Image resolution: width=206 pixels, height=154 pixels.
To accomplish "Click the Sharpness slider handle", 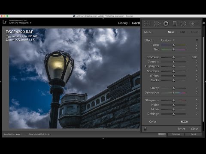I will [173, 101].
